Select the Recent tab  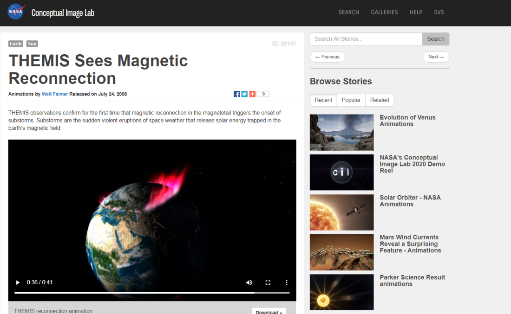(323, 100)
